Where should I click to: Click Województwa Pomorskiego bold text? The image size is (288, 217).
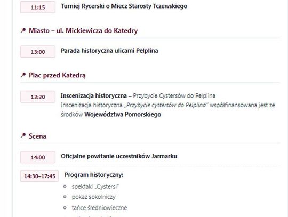123,115
